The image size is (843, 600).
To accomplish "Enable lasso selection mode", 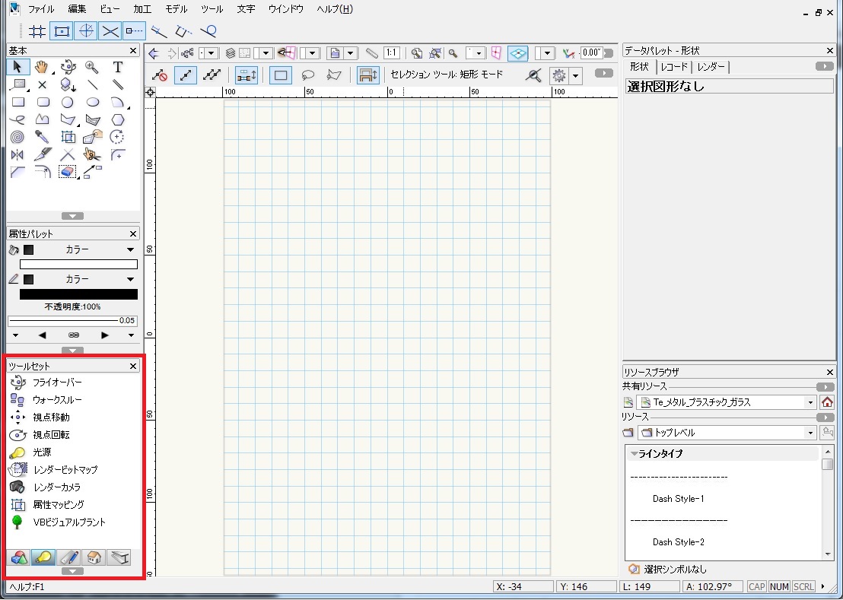I will pos(307,75).
